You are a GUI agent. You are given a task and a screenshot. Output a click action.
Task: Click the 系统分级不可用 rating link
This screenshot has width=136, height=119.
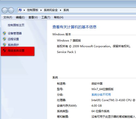point(101,95)
